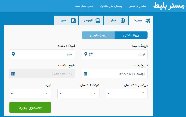186x117 pixels.
Task: Open the calendar icon for departure date
Action: click(x=86, y=74)
